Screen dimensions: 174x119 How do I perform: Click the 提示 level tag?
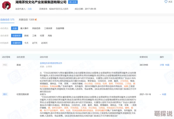(5, 94)
